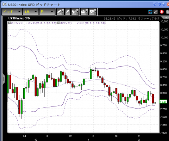
Task: Click the オファー: 7,947 quote text
Action: pyautogui.click(x=148, y=19)
